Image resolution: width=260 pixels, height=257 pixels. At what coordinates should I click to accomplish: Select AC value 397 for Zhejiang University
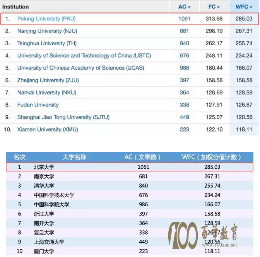[185, 80]
